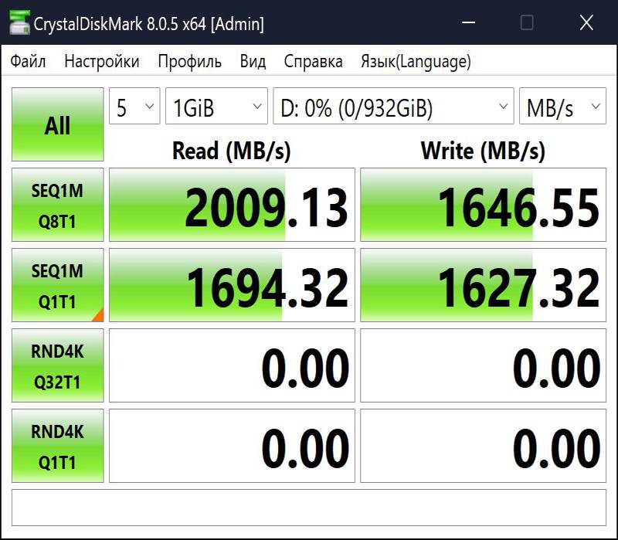This screenshot has width=618, height=540.
Task: Expand the 1GiB test size dropdown
Action: pos(216,106)
